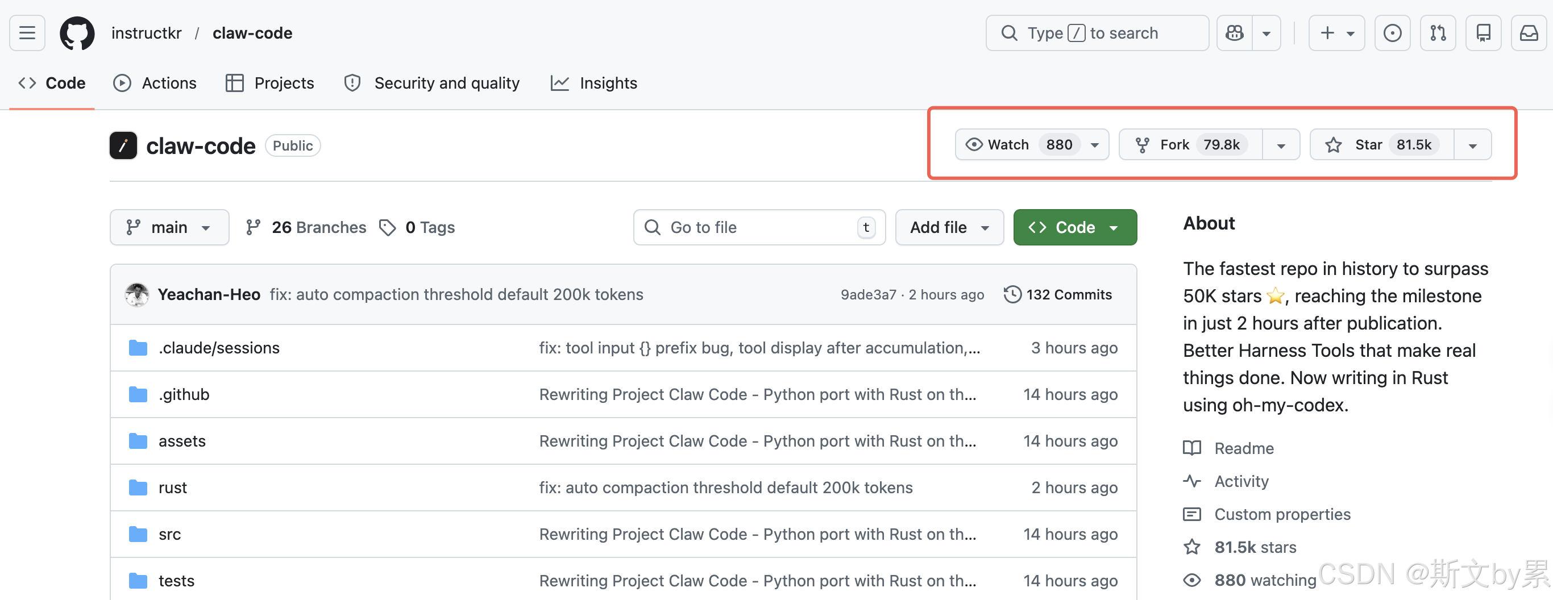The height and width of the screenshot is (600, 1553).
Task: Open the tests row commit message link
Action: click(x=758, y=581)
